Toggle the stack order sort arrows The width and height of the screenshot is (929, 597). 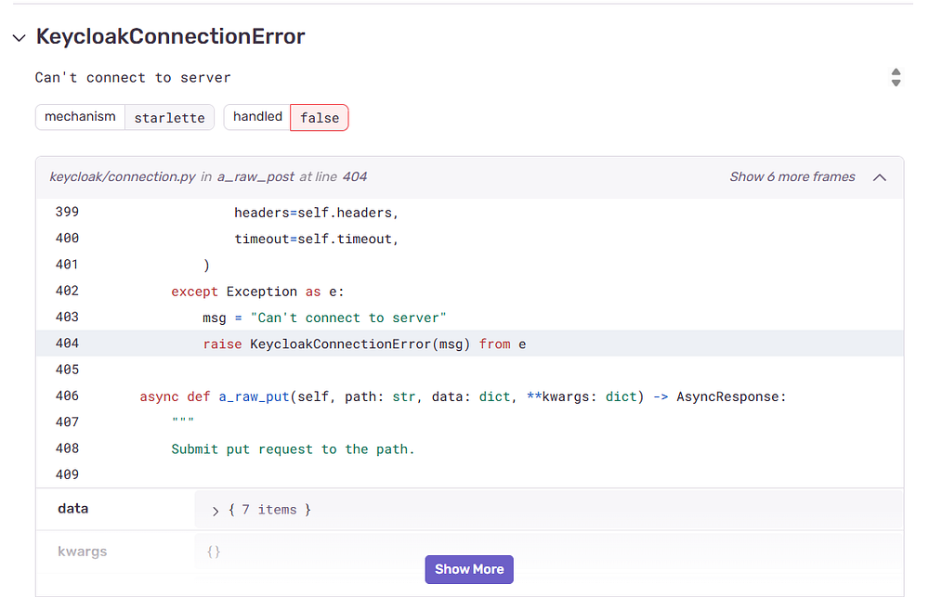(896, 77)
